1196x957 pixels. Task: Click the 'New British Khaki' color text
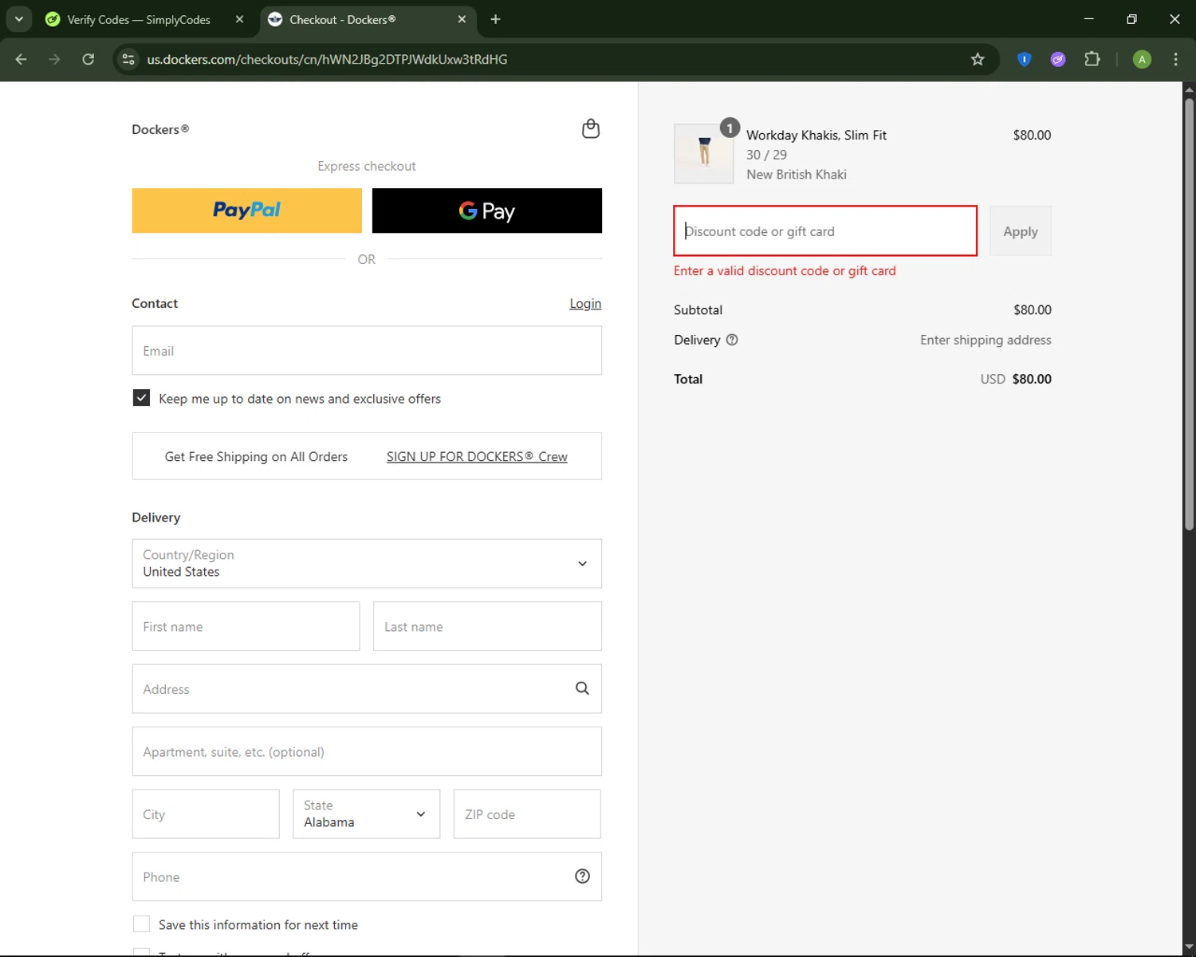[797, 175]
